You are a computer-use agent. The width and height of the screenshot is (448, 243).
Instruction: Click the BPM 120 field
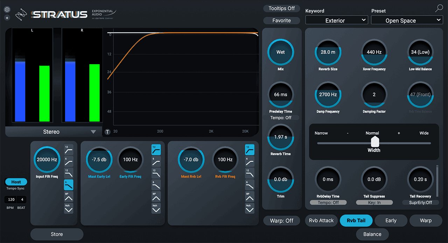click(x=11, y=200)
